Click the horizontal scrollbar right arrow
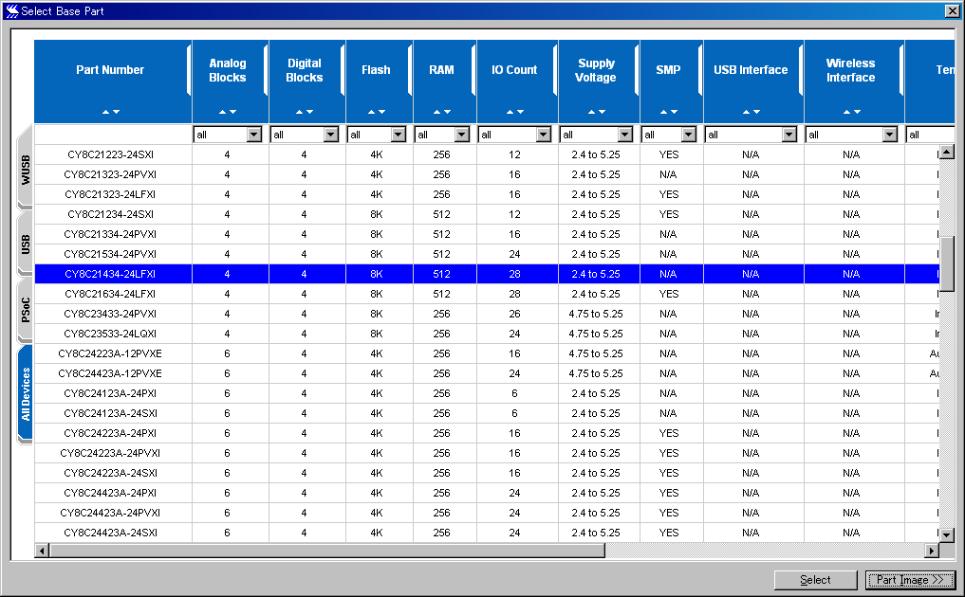Image resolution: width=965 pixels, height=597 pixels. point(933,551)
